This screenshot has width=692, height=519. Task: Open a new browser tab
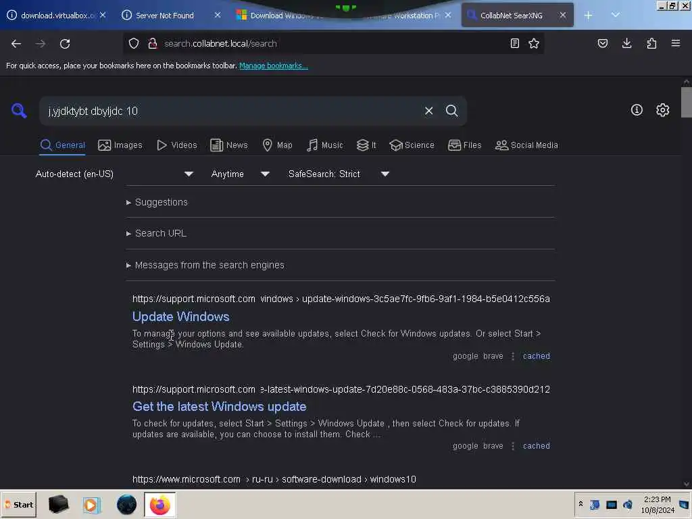[x=589, y=16]
